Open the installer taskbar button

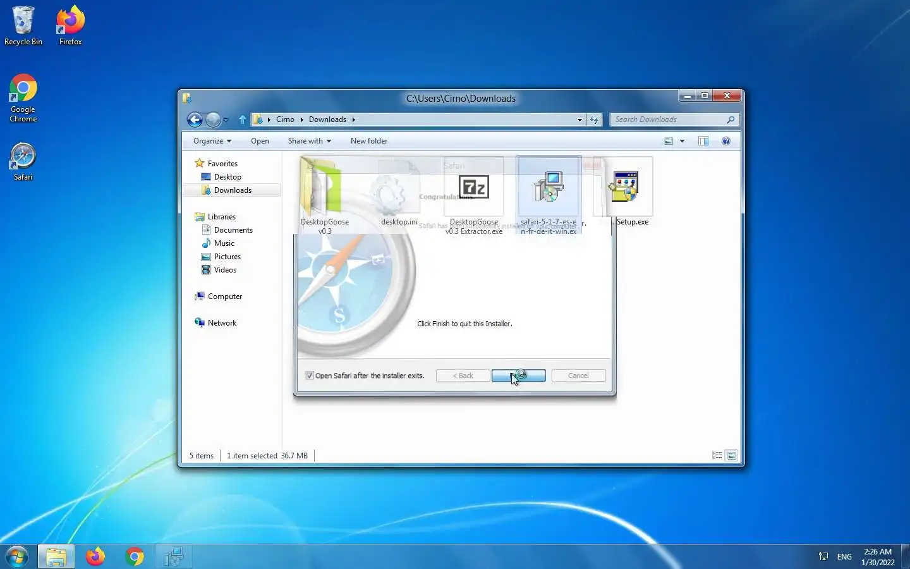tap(174, 557)
